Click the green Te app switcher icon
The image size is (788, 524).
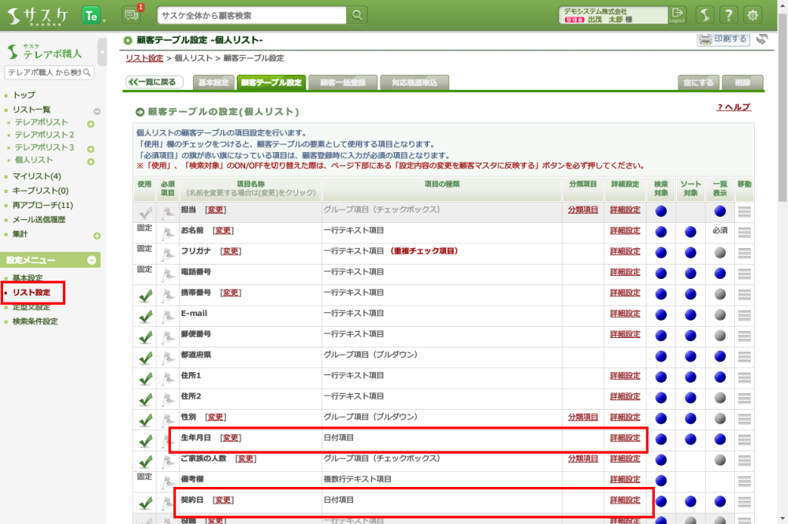pos(91,15)
